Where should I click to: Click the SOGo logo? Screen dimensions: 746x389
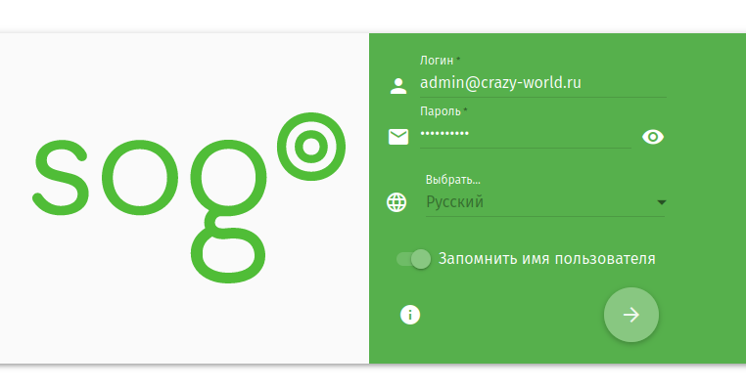click(189, 197)
